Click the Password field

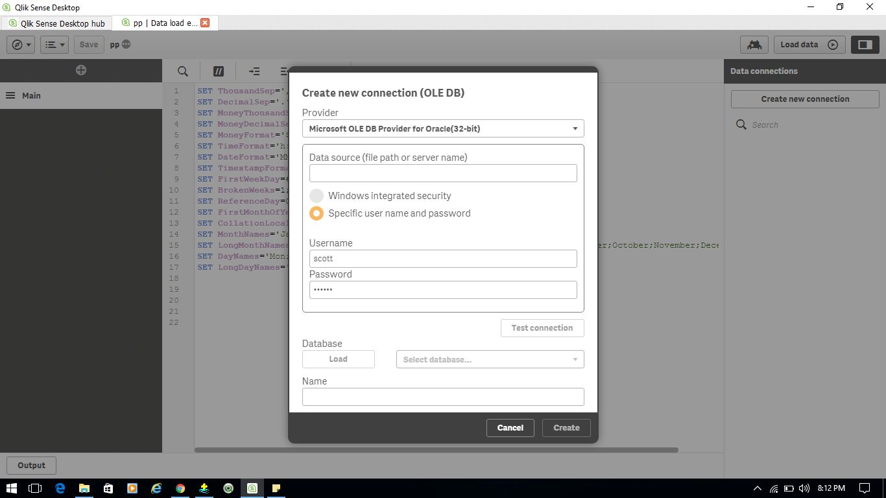443,290
